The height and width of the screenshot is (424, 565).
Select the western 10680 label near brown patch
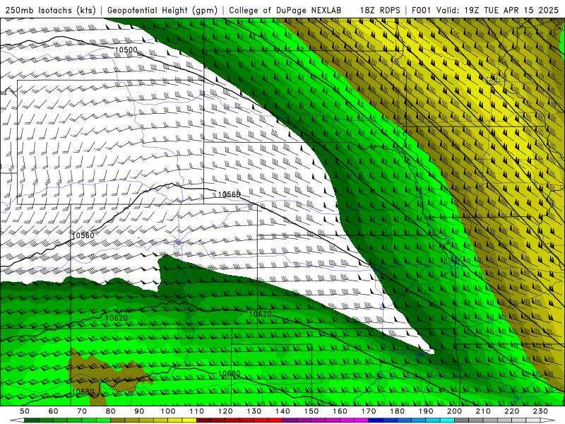[83, 391]
